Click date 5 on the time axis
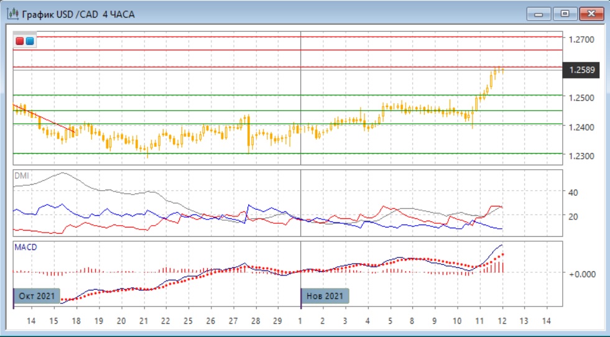 pyautogui.click(x=390, y=321)
